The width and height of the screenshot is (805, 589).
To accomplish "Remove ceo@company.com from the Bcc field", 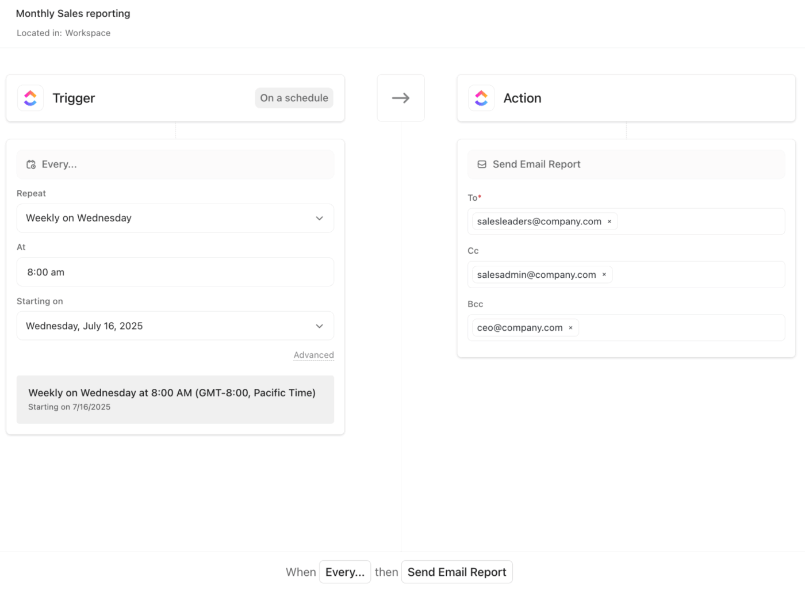I will point(570,327).
